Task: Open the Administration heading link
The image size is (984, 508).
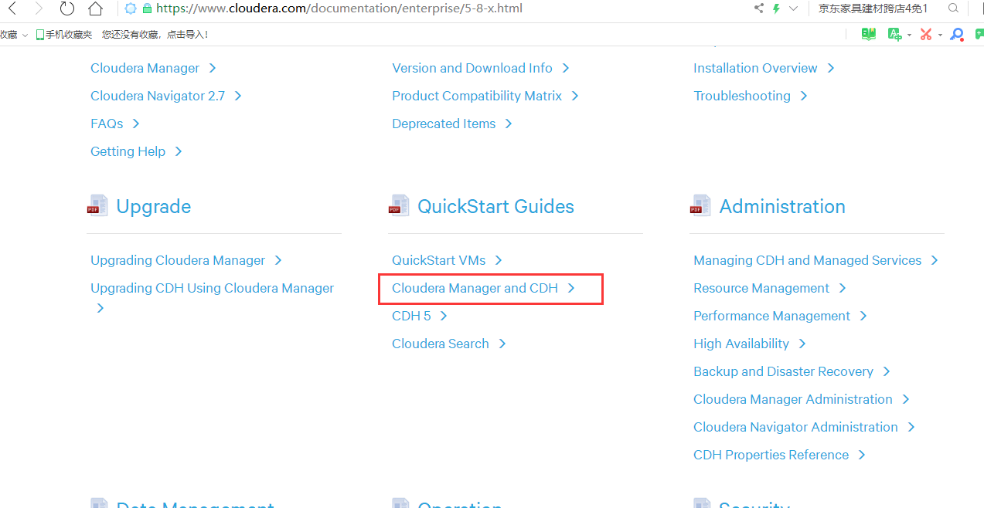Action: click(782, 206)
